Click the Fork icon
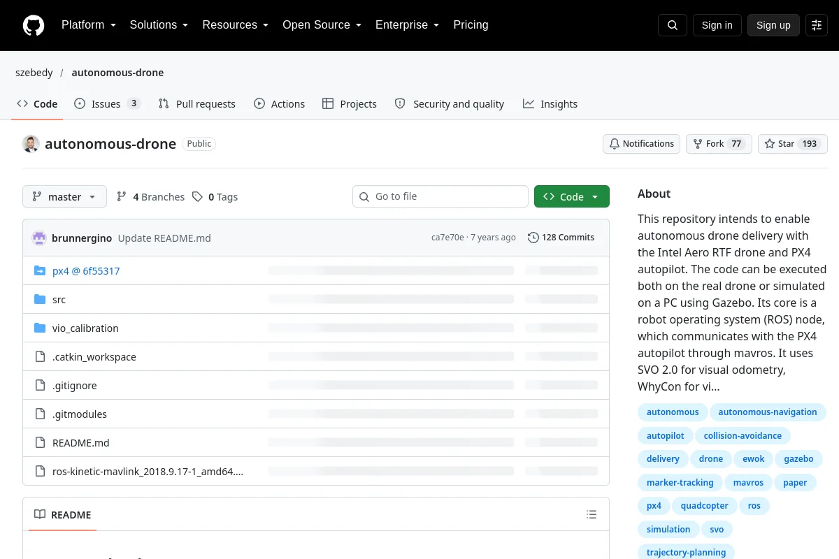This screenshot has height=559, width=839. click(x=698, y=144)
